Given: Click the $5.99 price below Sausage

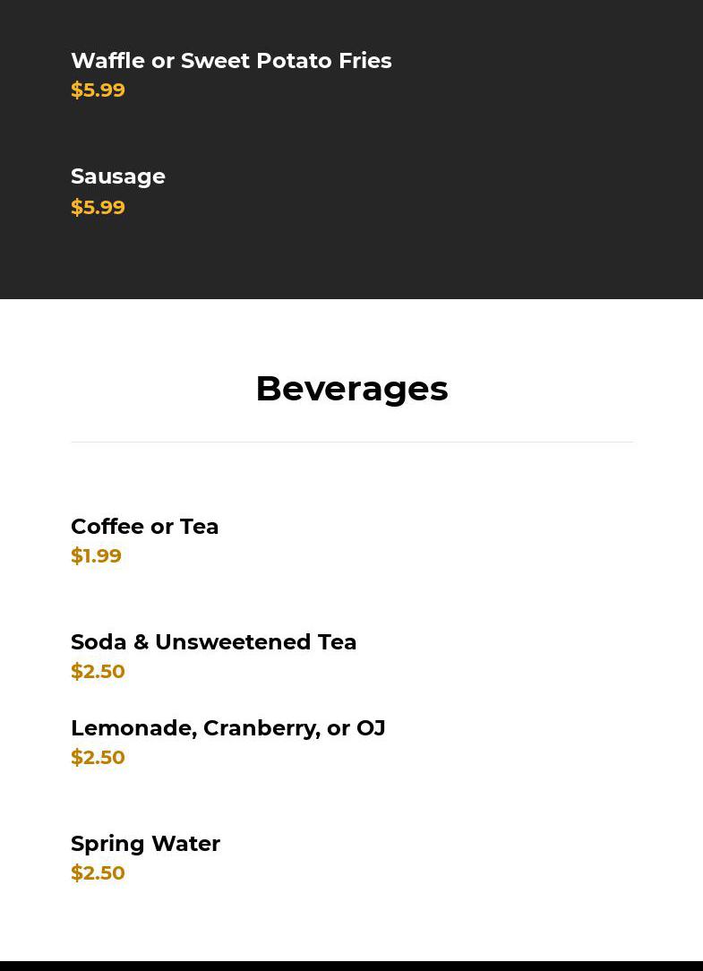Looking at the screenshot, I should tap(98, 208).
